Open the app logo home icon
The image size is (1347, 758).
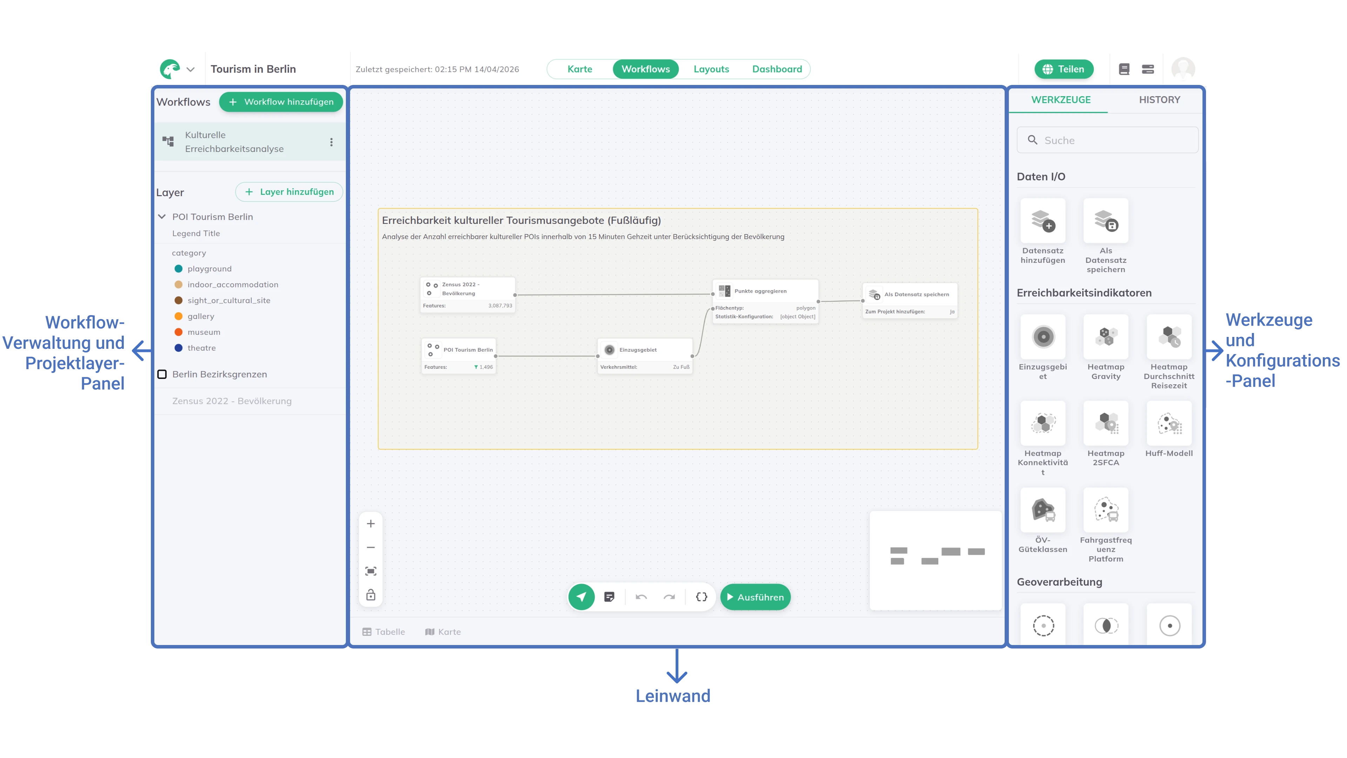click(x=170, y=69)
